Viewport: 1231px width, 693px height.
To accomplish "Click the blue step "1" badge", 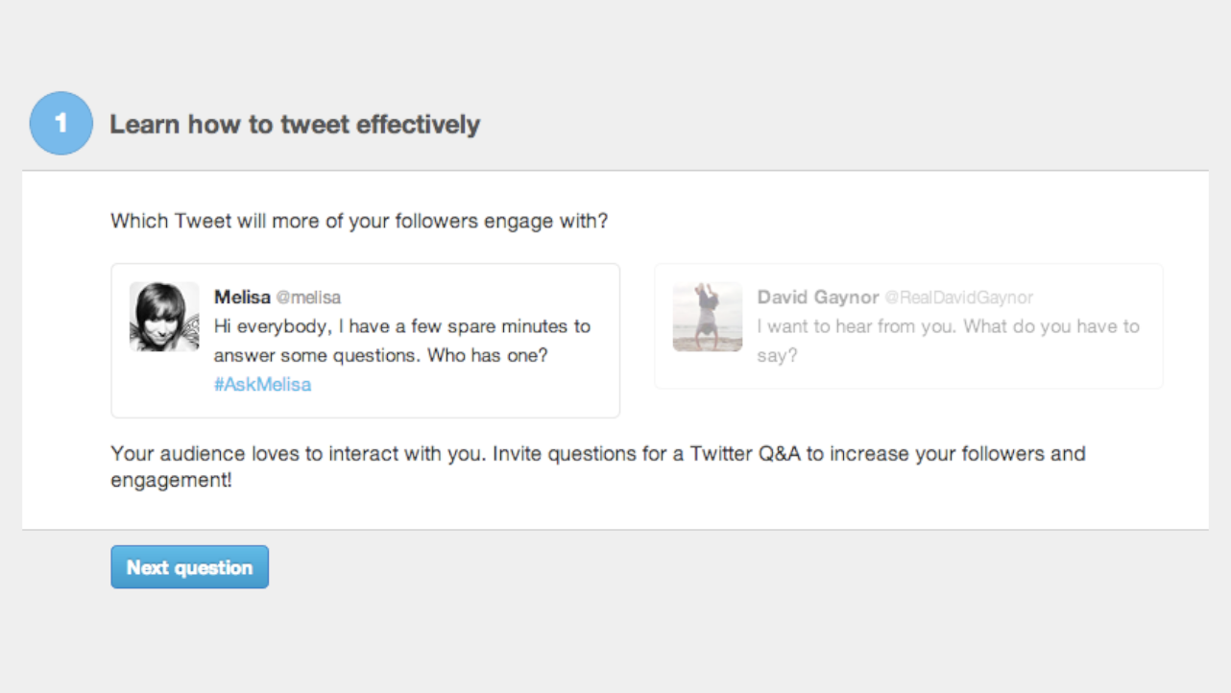I will pos(60,123).
